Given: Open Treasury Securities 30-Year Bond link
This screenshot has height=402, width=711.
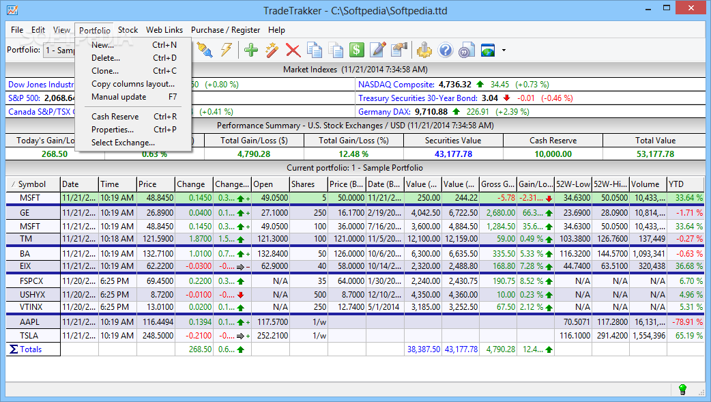Looking at the screenshot, I should click(418, 98).
